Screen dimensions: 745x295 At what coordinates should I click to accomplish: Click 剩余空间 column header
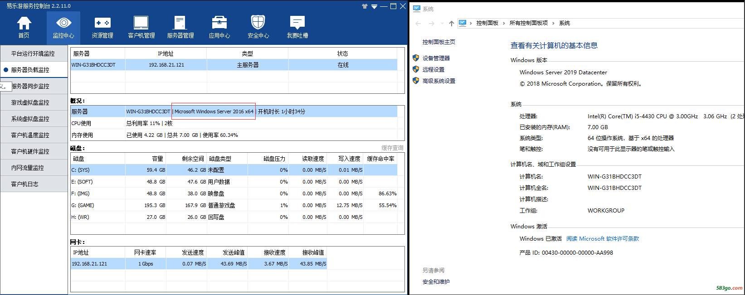[186, 159]
